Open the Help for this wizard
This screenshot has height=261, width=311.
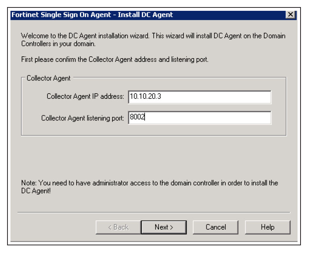(x=268, y=227)
